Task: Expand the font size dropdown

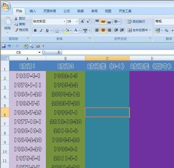Action: 77,21
